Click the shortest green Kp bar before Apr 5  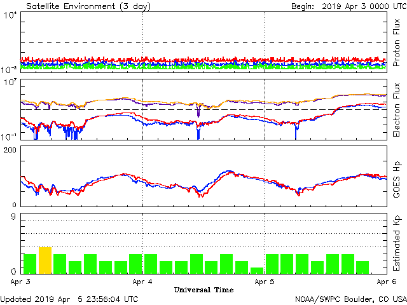(x=257, y=271)
